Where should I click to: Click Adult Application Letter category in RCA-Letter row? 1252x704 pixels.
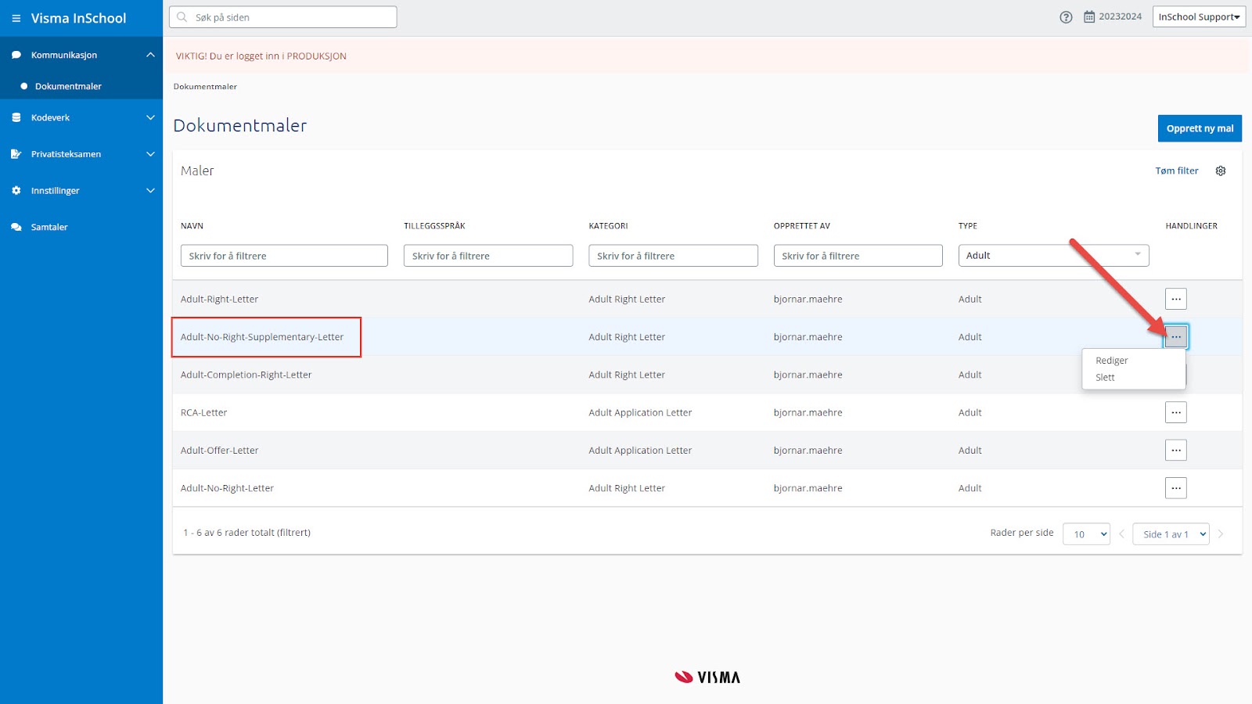point(640,412)
